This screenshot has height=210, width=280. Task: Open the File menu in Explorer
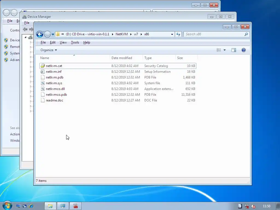click(x=43, y=42)
